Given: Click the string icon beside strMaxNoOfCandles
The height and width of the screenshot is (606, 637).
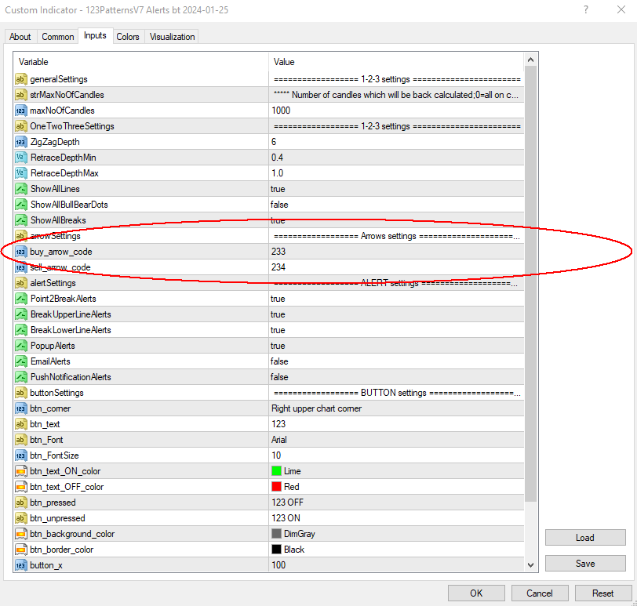Looking at the screenshot, I should point(20,95).
